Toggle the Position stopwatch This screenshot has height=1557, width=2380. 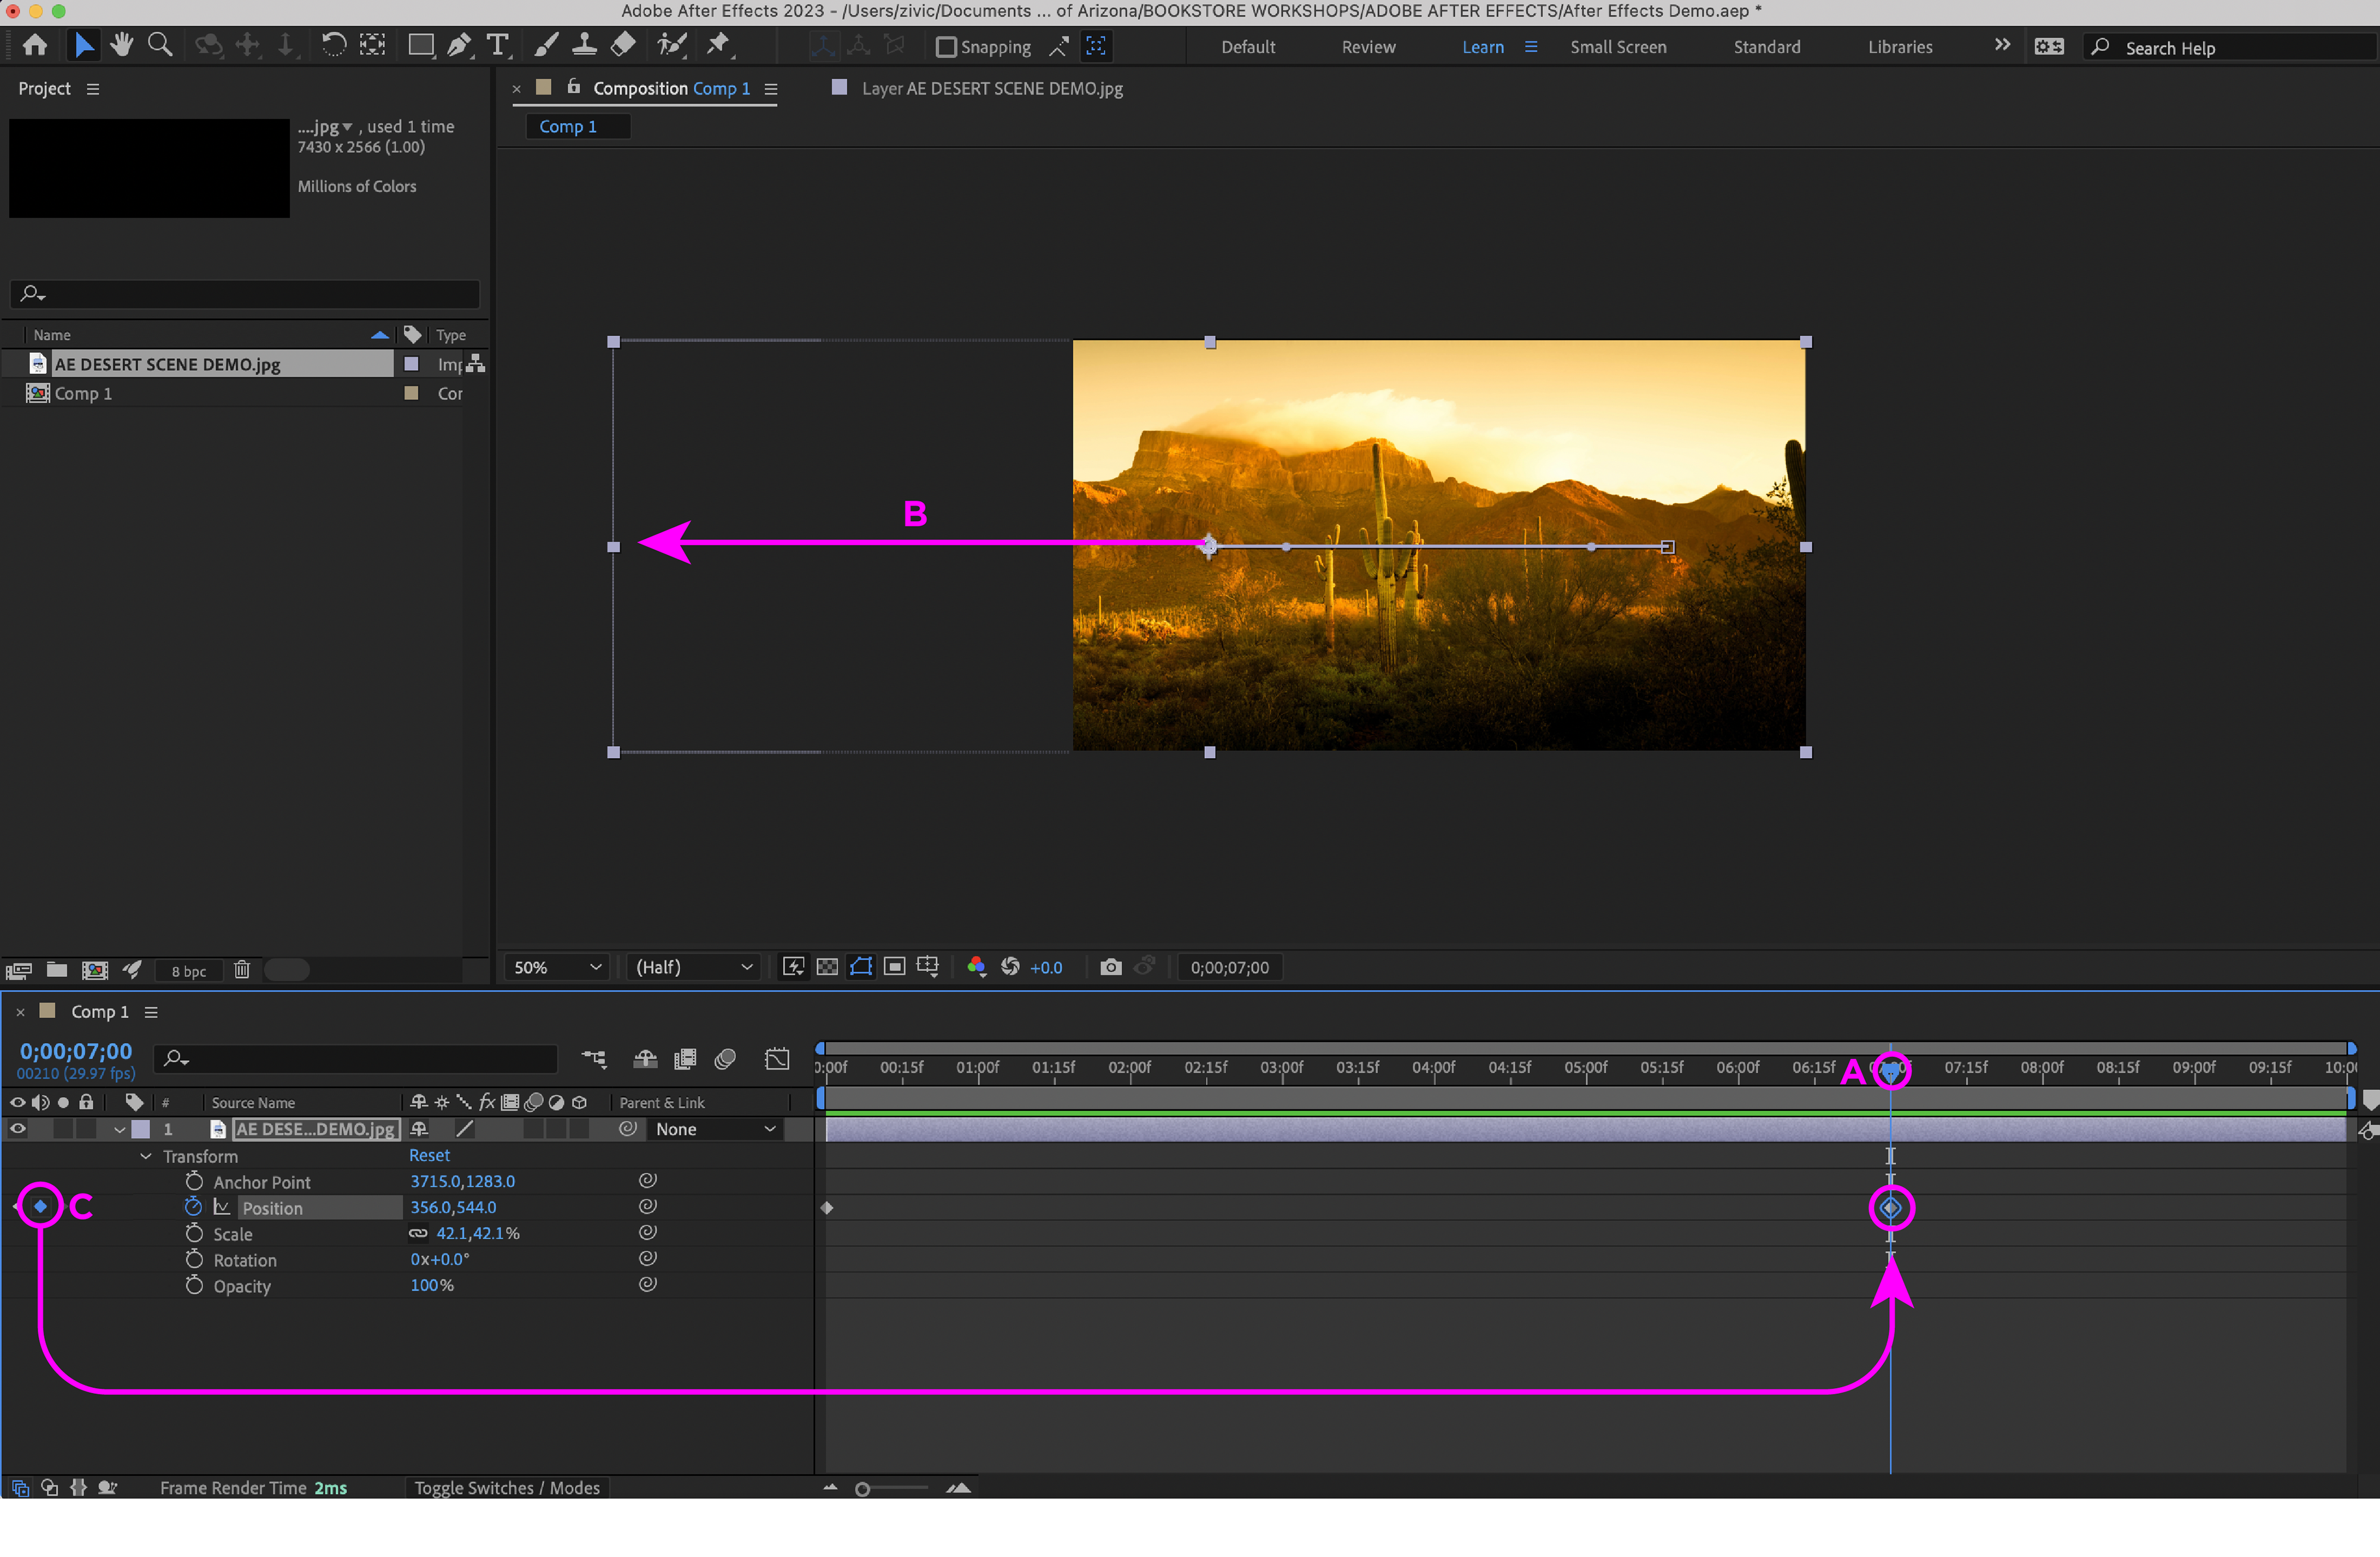pos(194,1207)
